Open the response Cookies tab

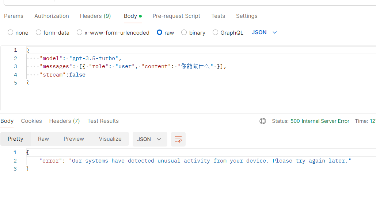click(31, 121)
